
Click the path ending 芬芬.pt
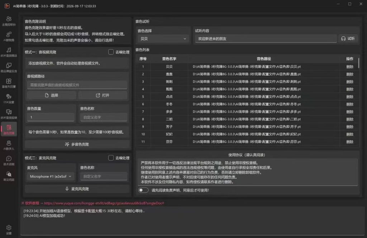247,142
